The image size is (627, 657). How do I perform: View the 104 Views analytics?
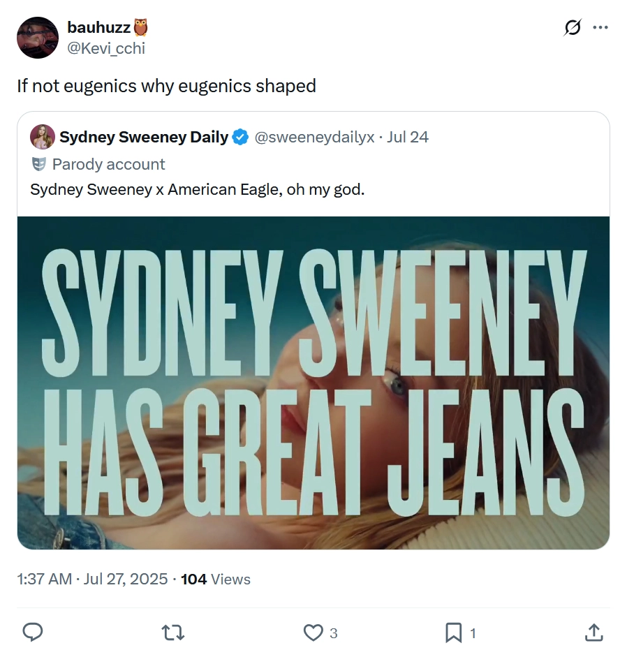click(216, 579)
